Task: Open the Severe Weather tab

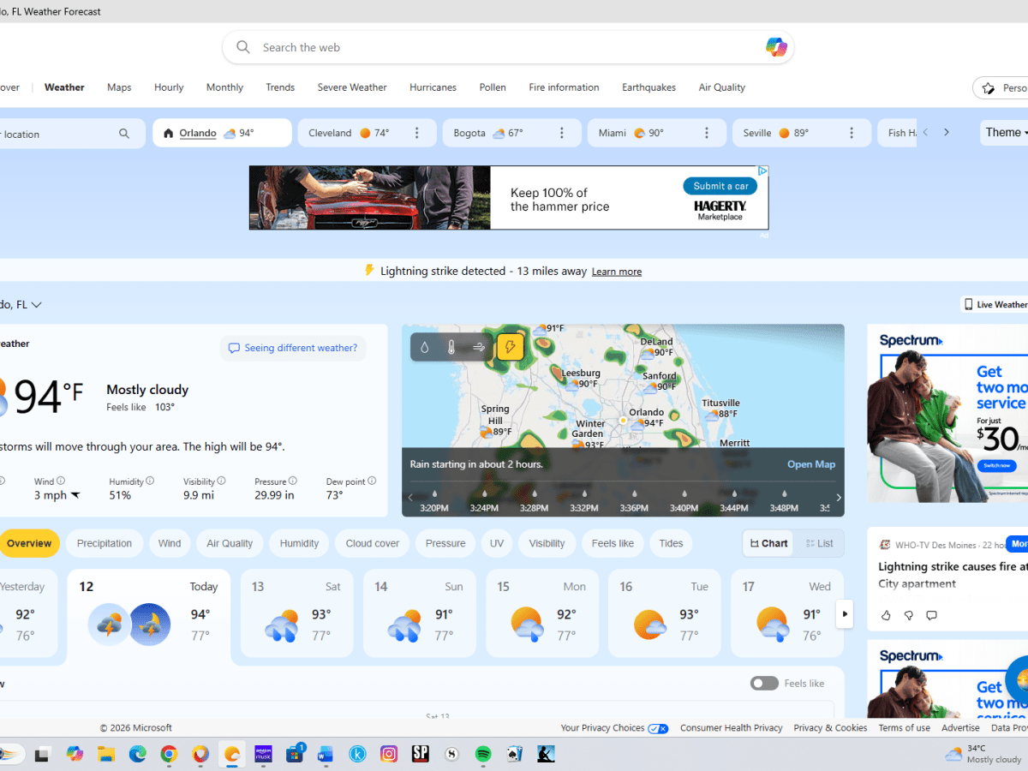Action: (352, 87)
